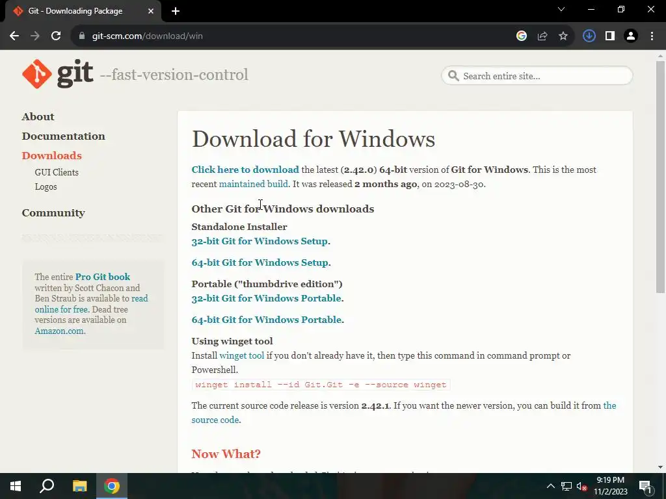666x499 pixels.
Task: Click the 'Click here to download' link
Action: tap(245, 170)
